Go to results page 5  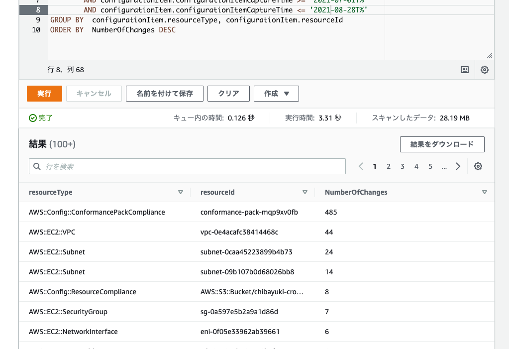tap(430, 166)
